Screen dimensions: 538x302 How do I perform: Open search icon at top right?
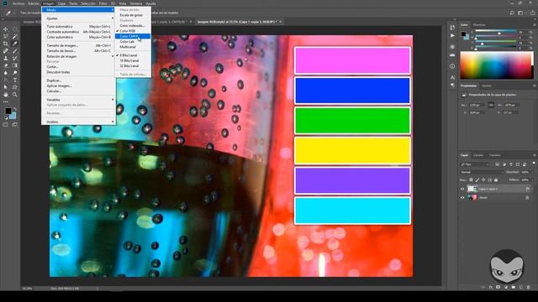512,13
